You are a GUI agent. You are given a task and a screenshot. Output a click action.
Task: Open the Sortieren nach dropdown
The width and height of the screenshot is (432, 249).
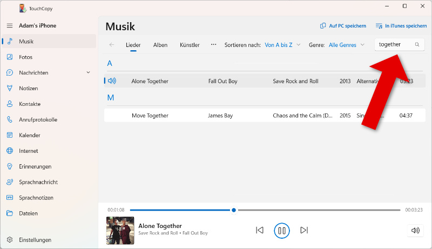click(282, 45)
